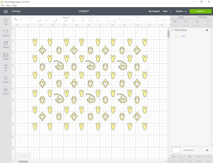Click the Width stepper arrows
Image resolution: width=213 pixels, height=163 pixels.
(x=116, y=21)
